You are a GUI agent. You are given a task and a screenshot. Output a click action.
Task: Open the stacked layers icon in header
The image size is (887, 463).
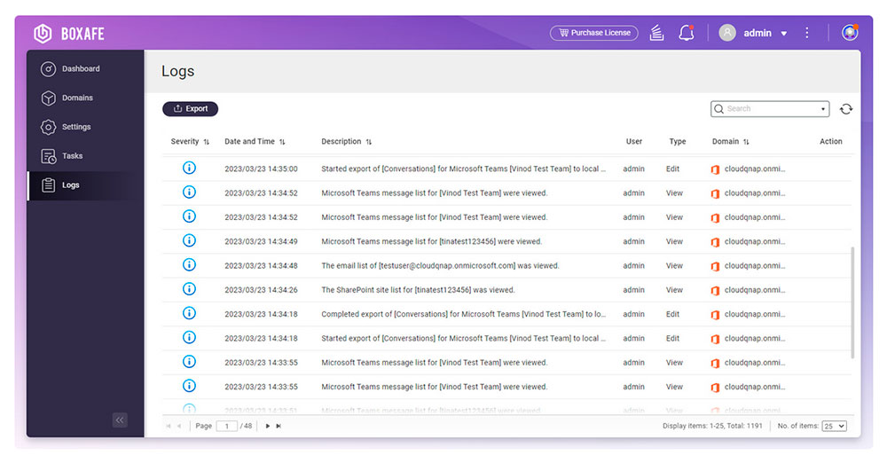pos(656,33)
